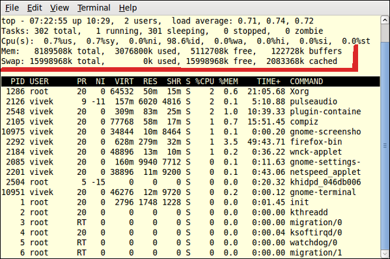Click the scrollbar up arrow

385,20
